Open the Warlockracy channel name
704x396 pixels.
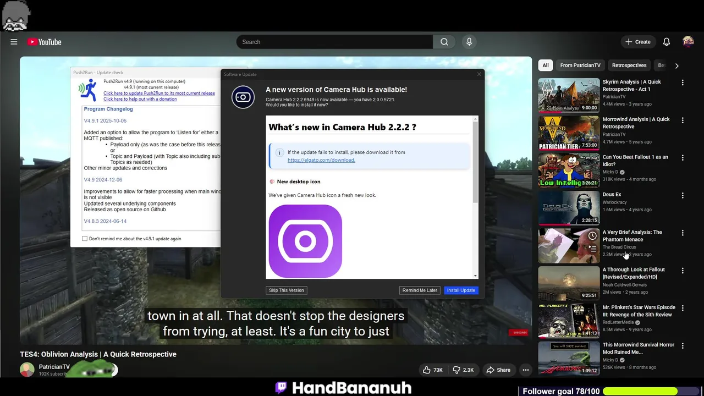[x=615, y=202]
